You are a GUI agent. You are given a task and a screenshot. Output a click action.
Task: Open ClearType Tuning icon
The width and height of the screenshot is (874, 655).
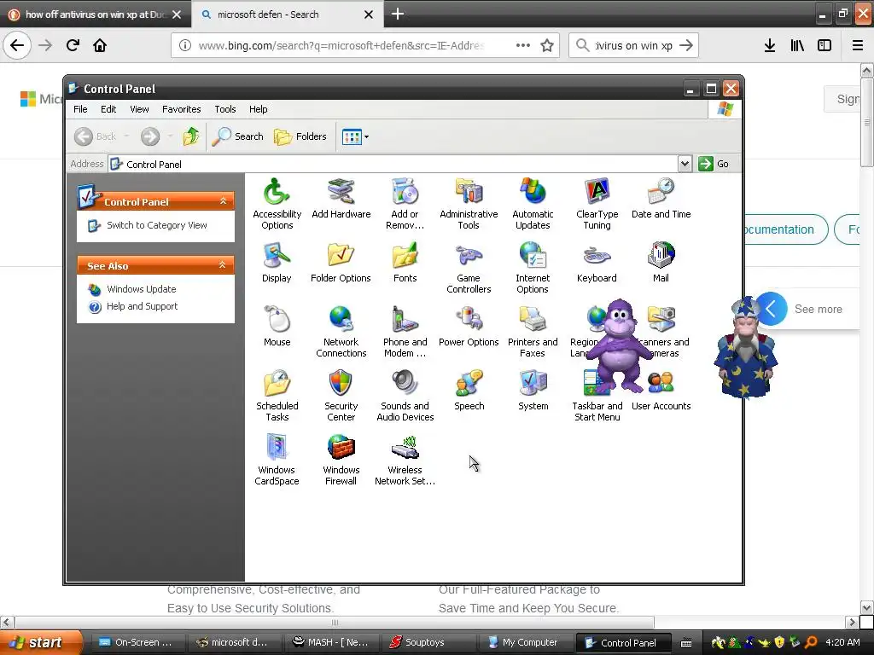[x=597, y=204]
